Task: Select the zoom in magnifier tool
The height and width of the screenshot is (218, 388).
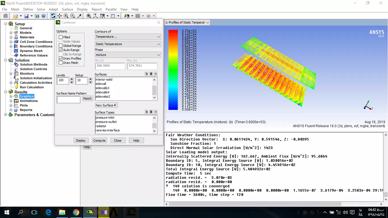Action: pos(73,16)
